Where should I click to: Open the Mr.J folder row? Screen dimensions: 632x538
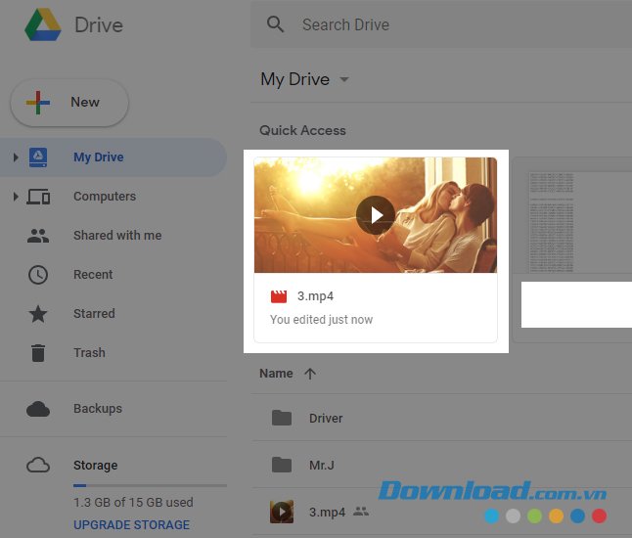click(x=442, y=465)
